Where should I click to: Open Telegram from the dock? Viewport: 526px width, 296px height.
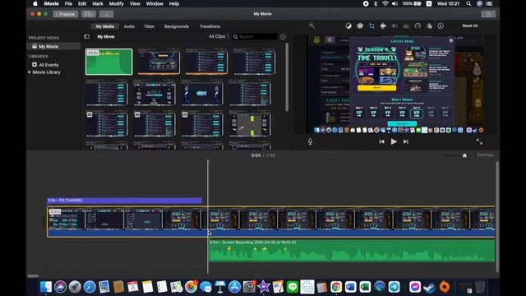click(x=394, y=287)
